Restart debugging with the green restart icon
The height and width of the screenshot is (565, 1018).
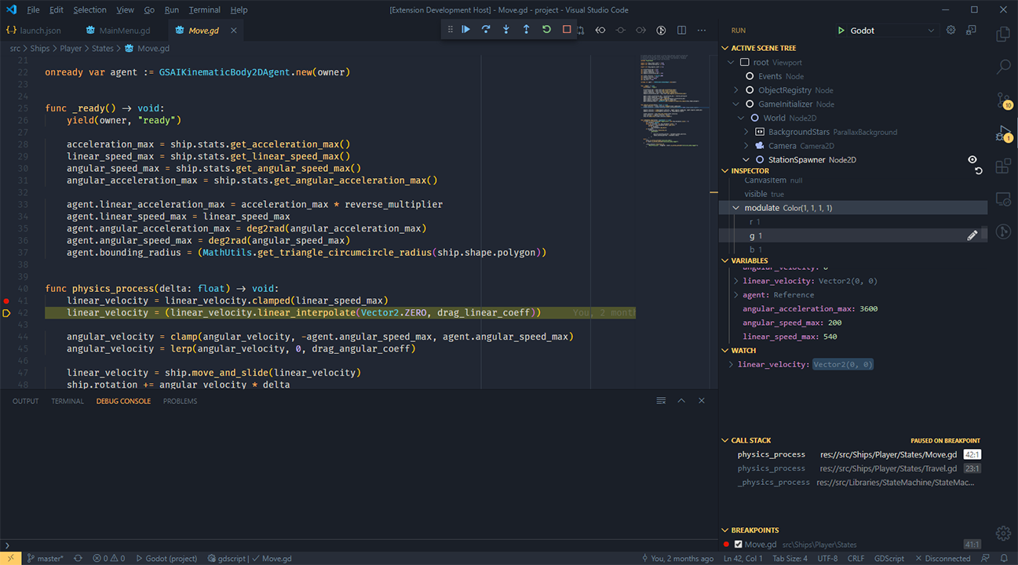pos(545,29)
